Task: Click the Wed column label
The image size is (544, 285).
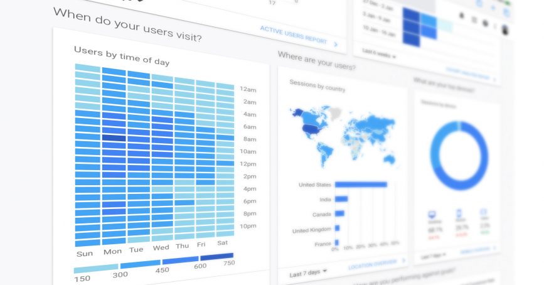Action: pyautogui.click(x=161, y=247)
